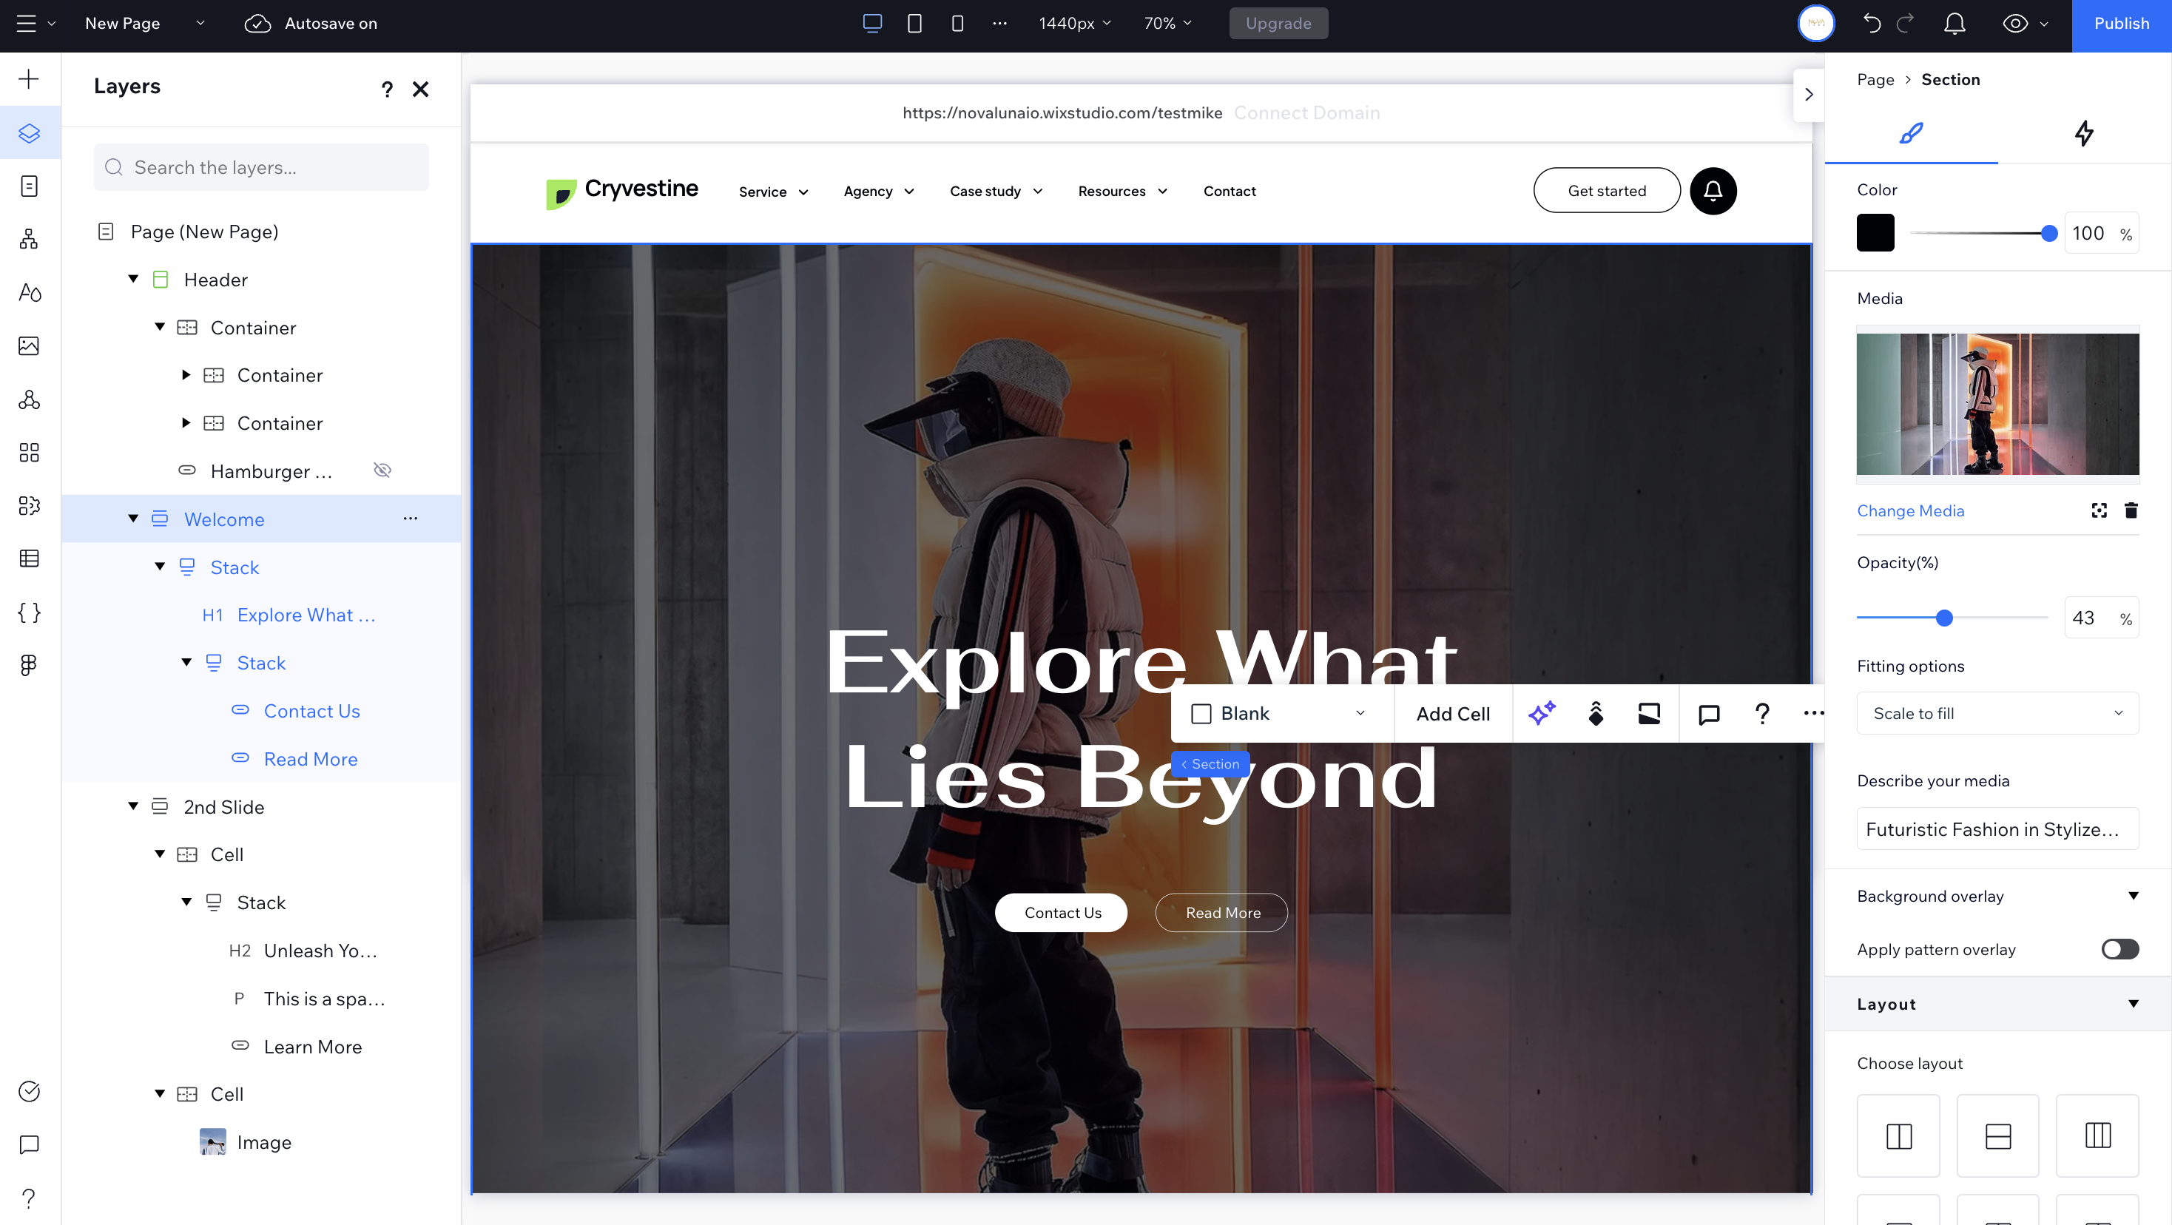Select the mobile breakpoint icon

pos(957,23)
